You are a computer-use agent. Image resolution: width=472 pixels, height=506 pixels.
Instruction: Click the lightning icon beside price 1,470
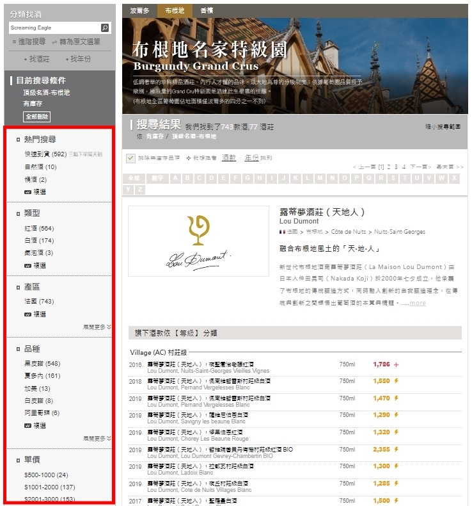pos(397,398)
